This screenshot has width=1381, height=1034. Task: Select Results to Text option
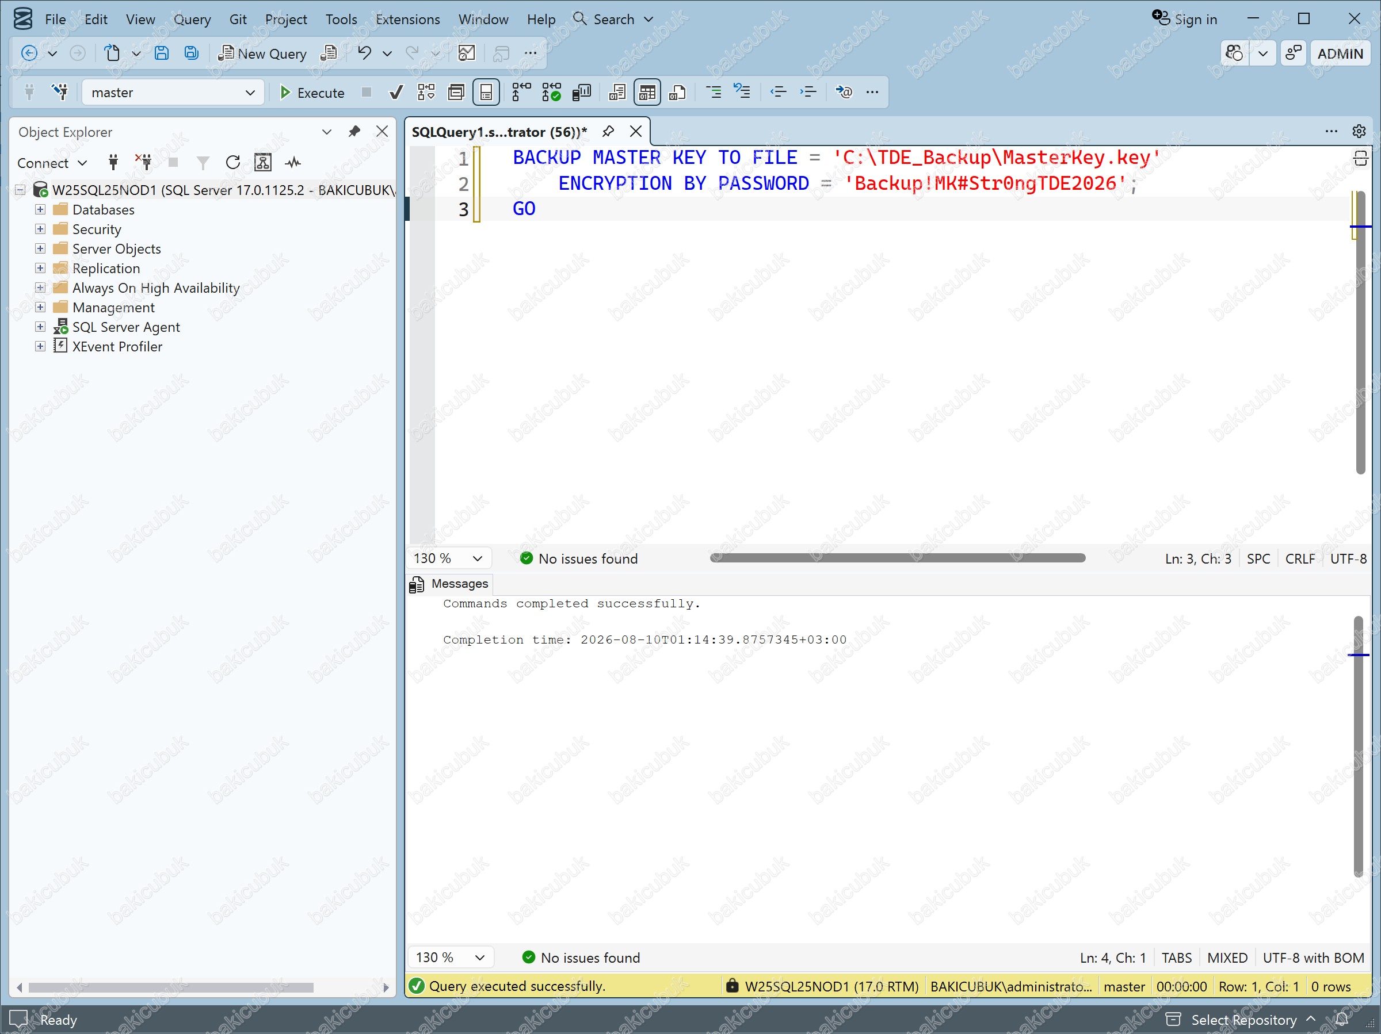[x=617, y=93]
